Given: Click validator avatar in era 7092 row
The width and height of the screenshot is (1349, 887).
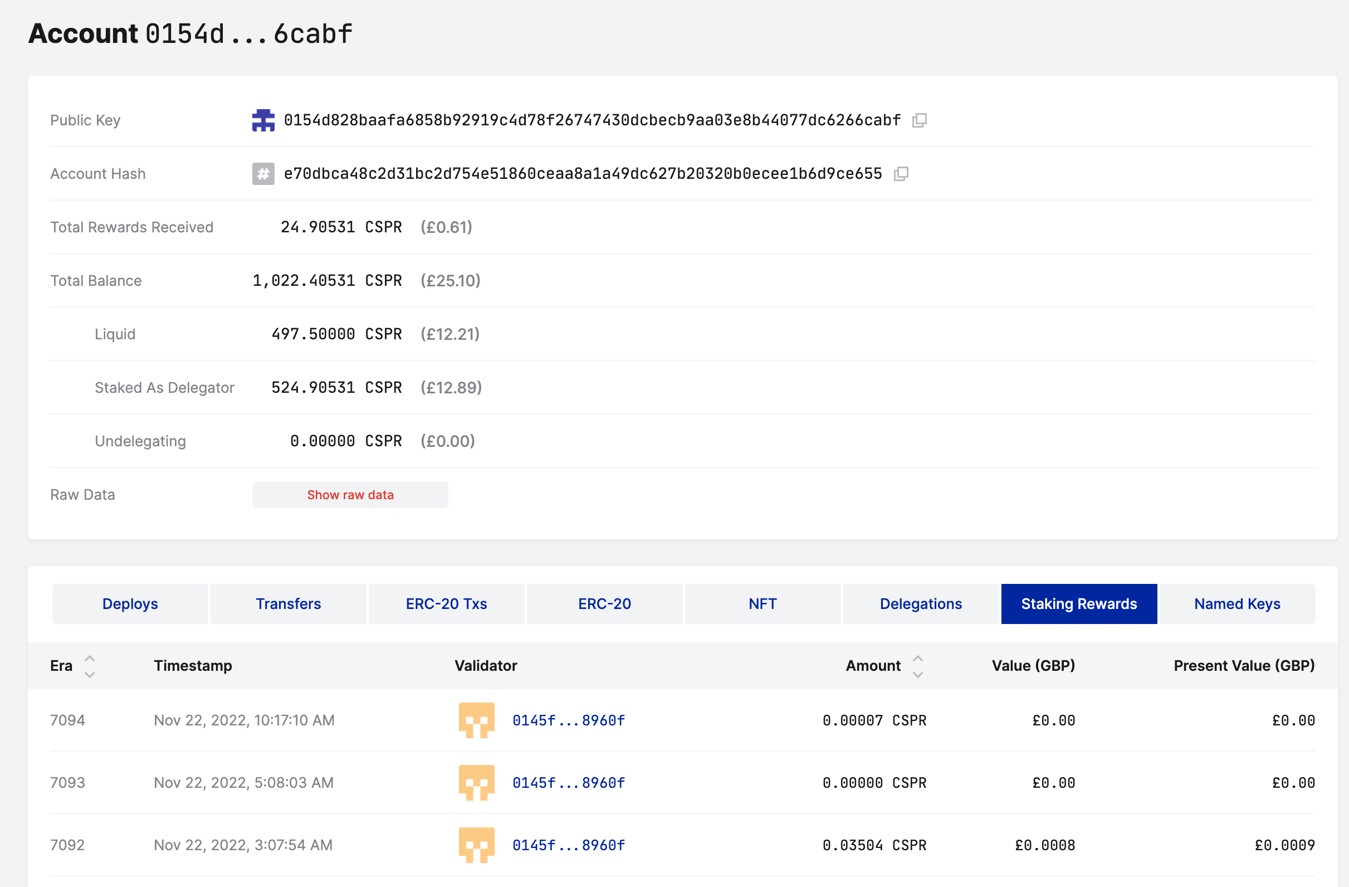Looking at the screenshot, I should click(476, 845).
